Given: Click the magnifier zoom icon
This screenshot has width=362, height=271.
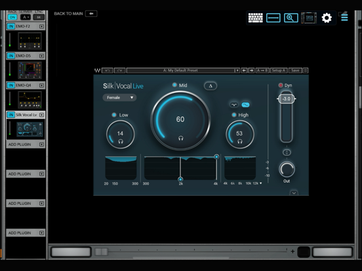Looking at the screenshot, I should [x=291, y=18].
